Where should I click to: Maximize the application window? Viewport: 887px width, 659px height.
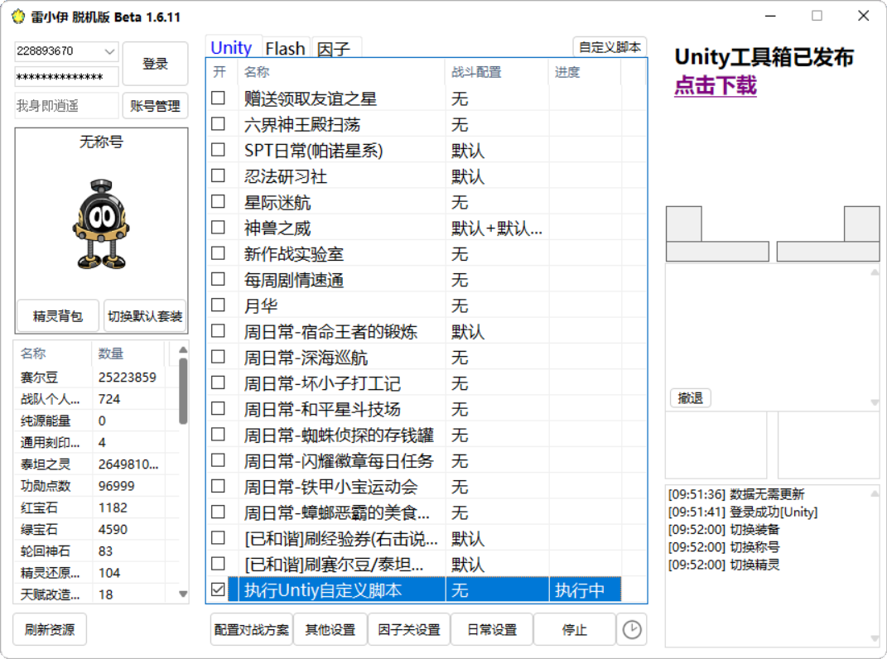[817, 16]
